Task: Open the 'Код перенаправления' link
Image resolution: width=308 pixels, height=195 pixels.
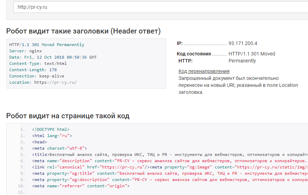Action: coord(204,71)
